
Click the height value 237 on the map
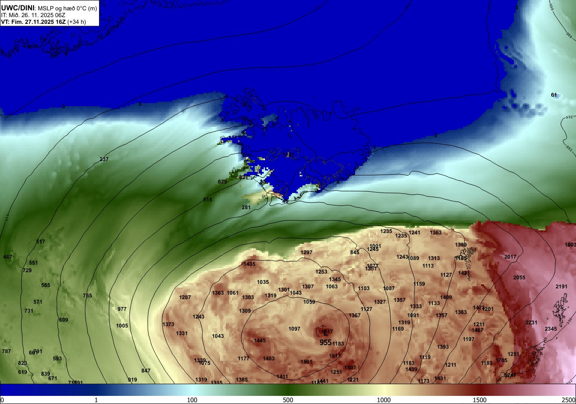pos(104,159)
